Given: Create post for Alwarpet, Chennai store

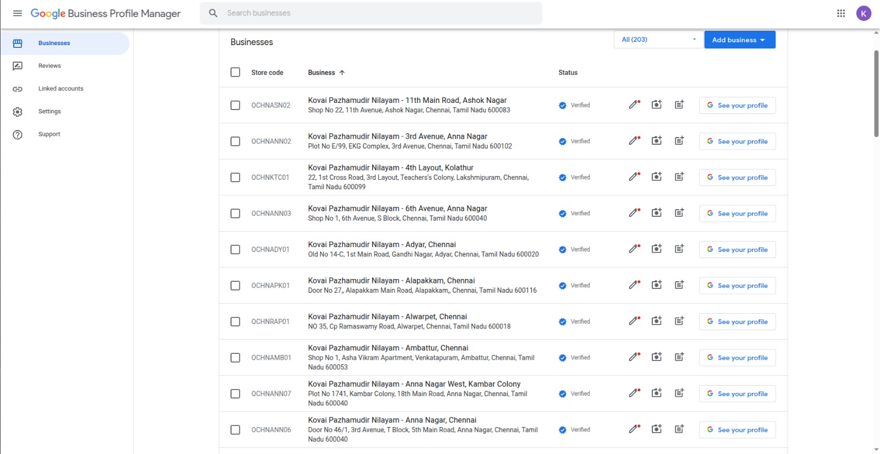Looking at the screenshot, I should click(x=679, y=321).
